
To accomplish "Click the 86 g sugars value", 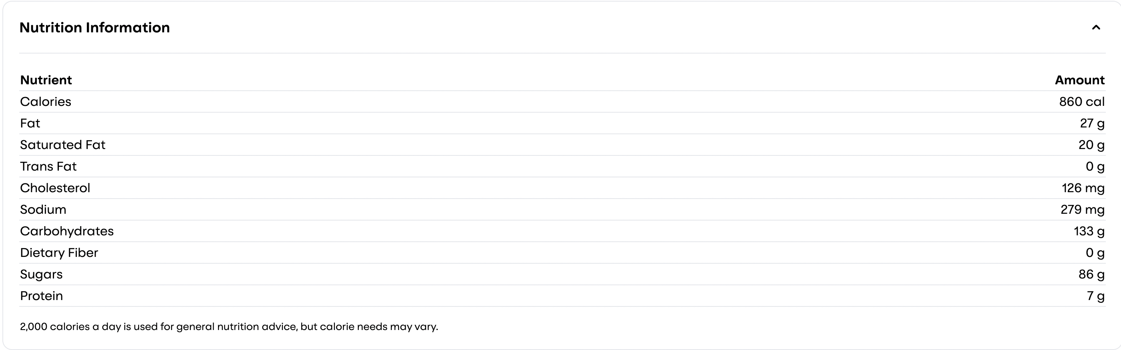I will (x=1091, y=274).
